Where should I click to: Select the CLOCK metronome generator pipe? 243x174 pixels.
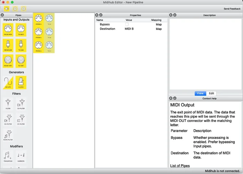coord(21,82)
